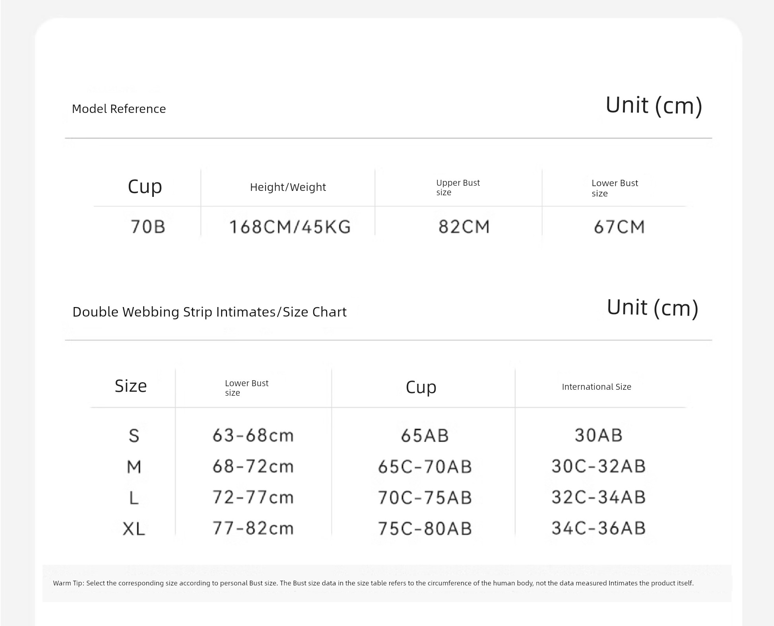Click the 'Size' column header

click(131, 386)
